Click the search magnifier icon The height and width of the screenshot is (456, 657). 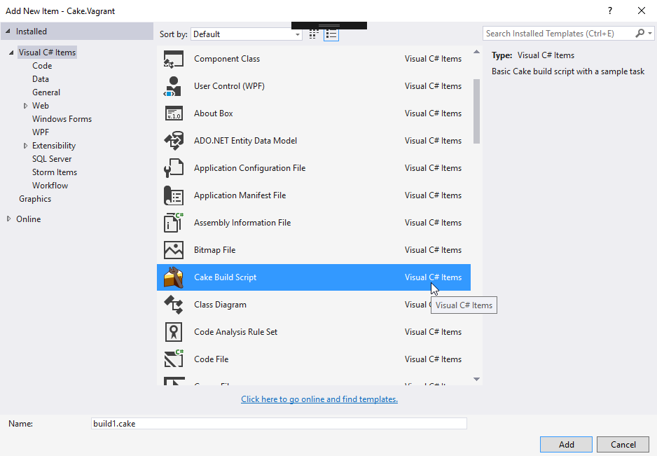coord(639,33)
